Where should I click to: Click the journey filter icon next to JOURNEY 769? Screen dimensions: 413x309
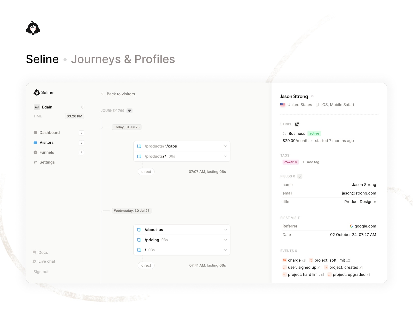129,110
